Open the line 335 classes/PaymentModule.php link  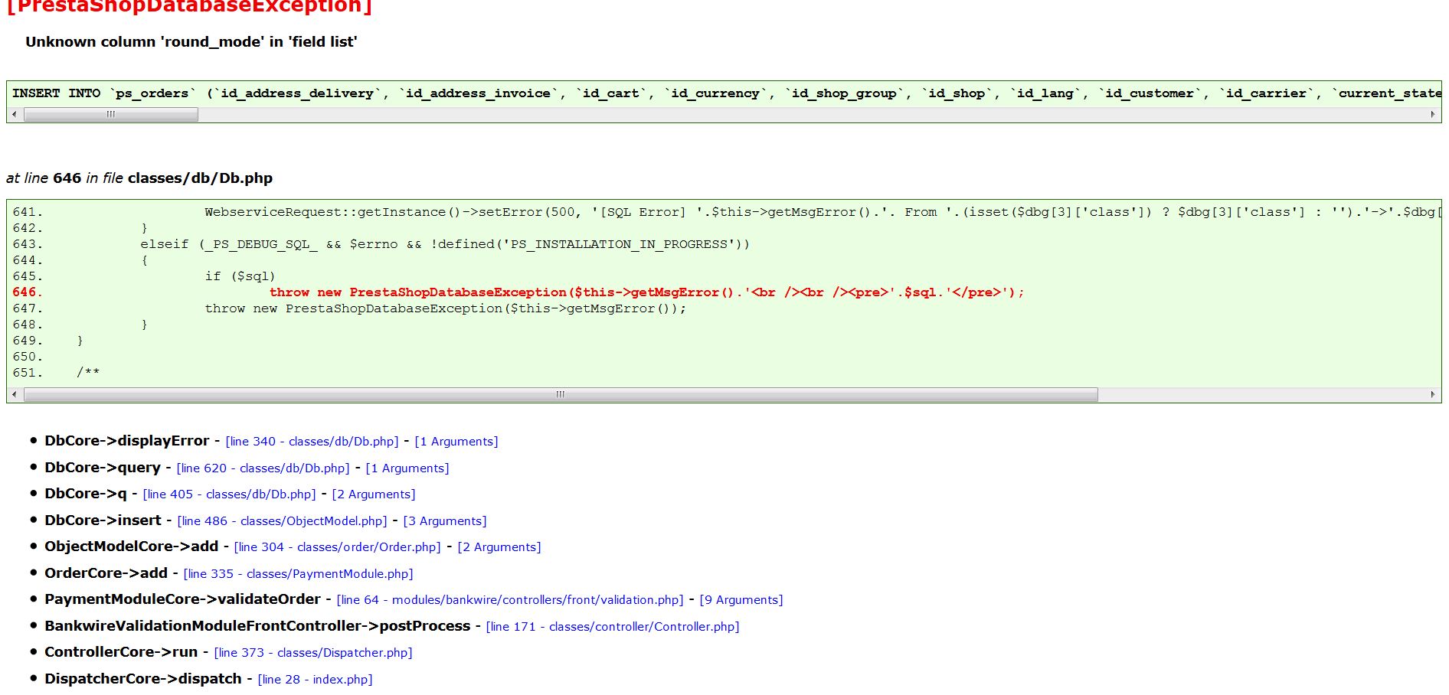point(298,574)
